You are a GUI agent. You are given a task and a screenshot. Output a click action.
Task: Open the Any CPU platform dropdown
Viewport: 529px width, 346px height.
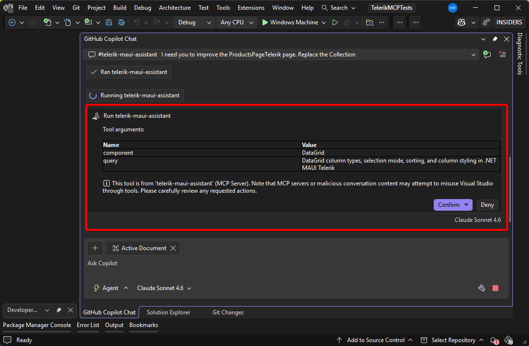[236, 22]
